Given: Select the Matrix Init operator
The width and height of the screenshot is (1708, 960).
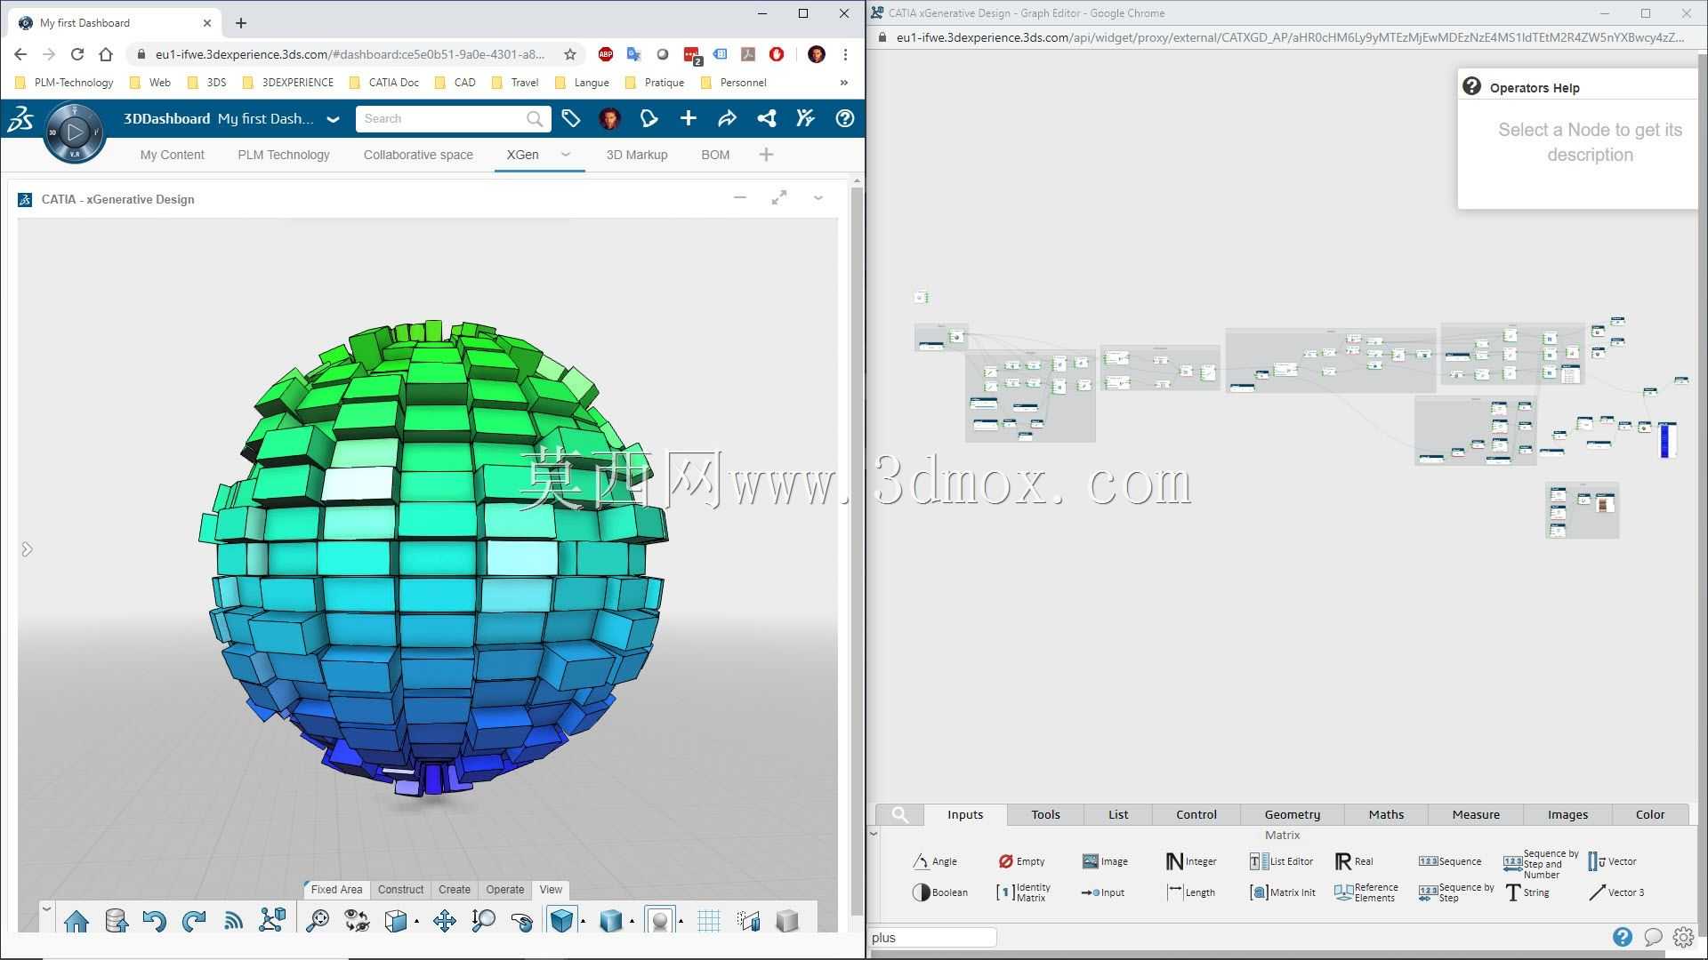Looking at the screenshot, I should 1283,892.
